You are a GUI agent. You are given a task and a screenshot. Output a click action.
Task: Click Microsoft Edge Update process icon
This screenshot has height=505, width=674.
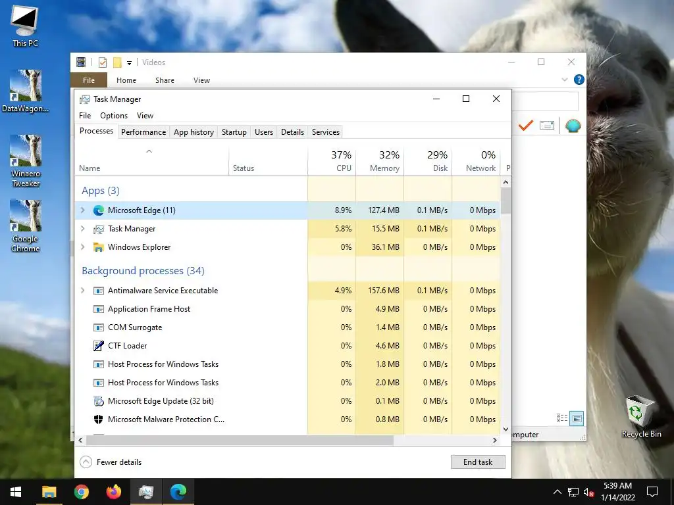(99, 401)
